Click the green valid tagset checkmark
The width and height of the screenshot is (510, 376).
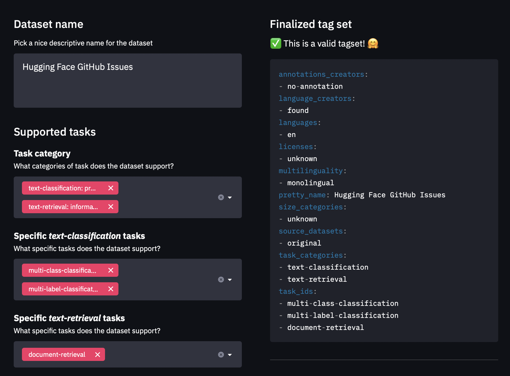point(276,43)
